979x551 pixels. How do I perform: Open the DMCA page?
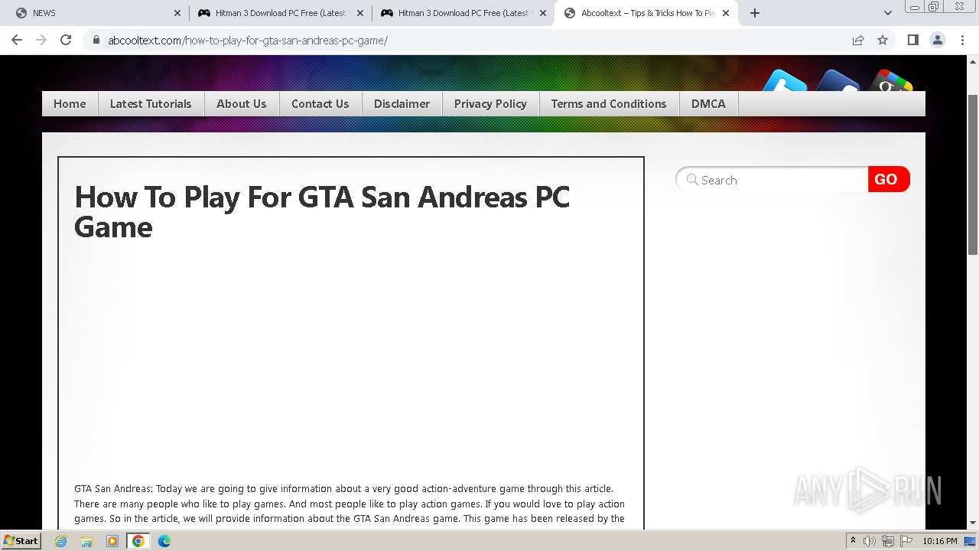(x=708, y=104)
